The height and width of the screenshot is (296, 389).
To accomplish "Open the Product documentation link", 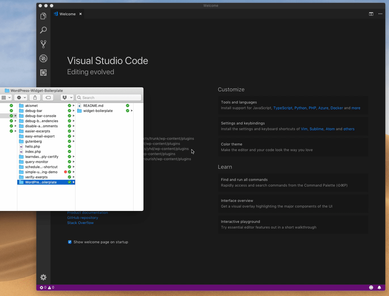I will click(x=87, y=213).
